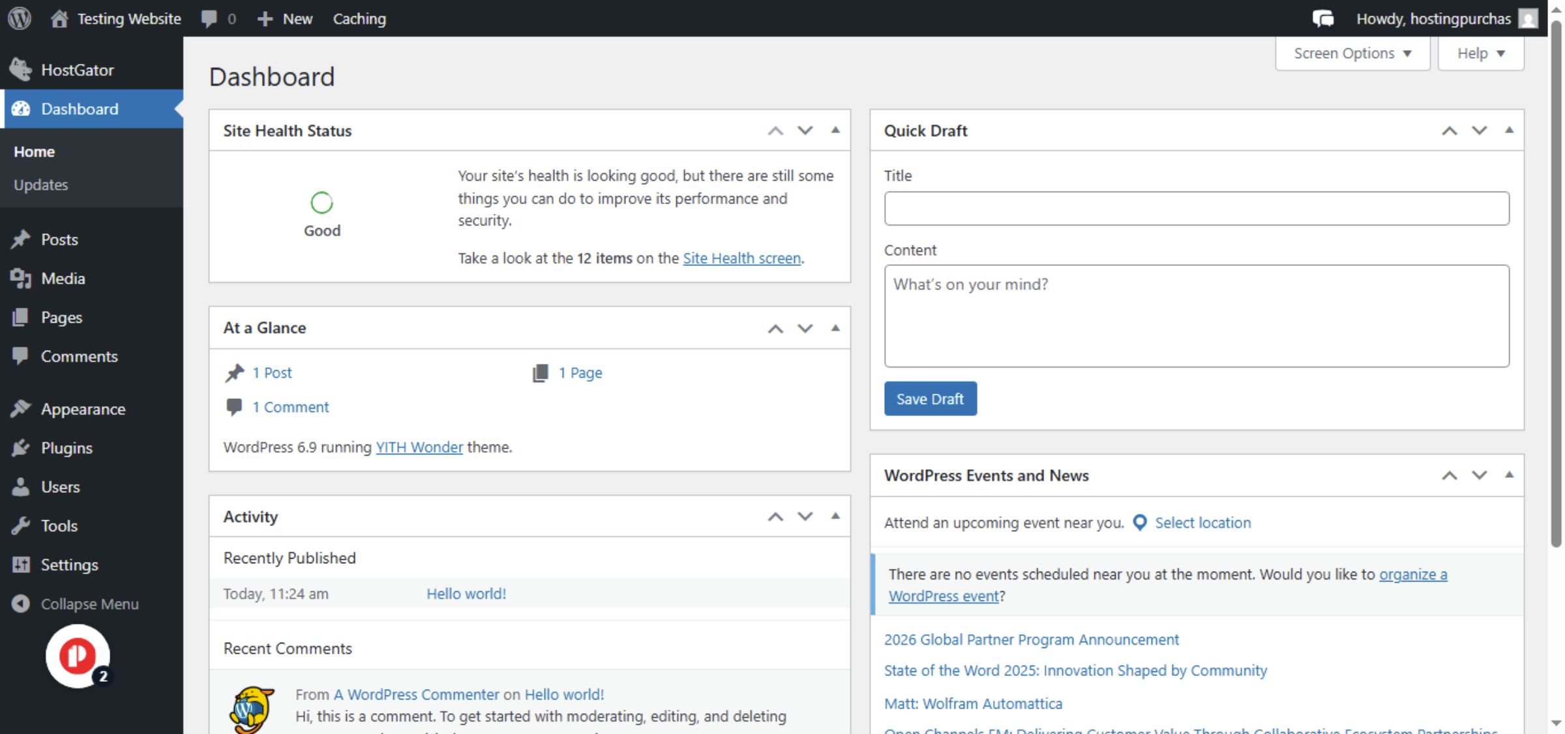The image size is (1565, 734).
Task: Click the Comments bubble icon in the sidebar
Action: click(20, 356)
